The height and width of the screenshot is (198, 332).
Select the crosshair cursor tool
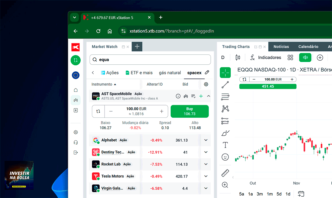point(225,73)
